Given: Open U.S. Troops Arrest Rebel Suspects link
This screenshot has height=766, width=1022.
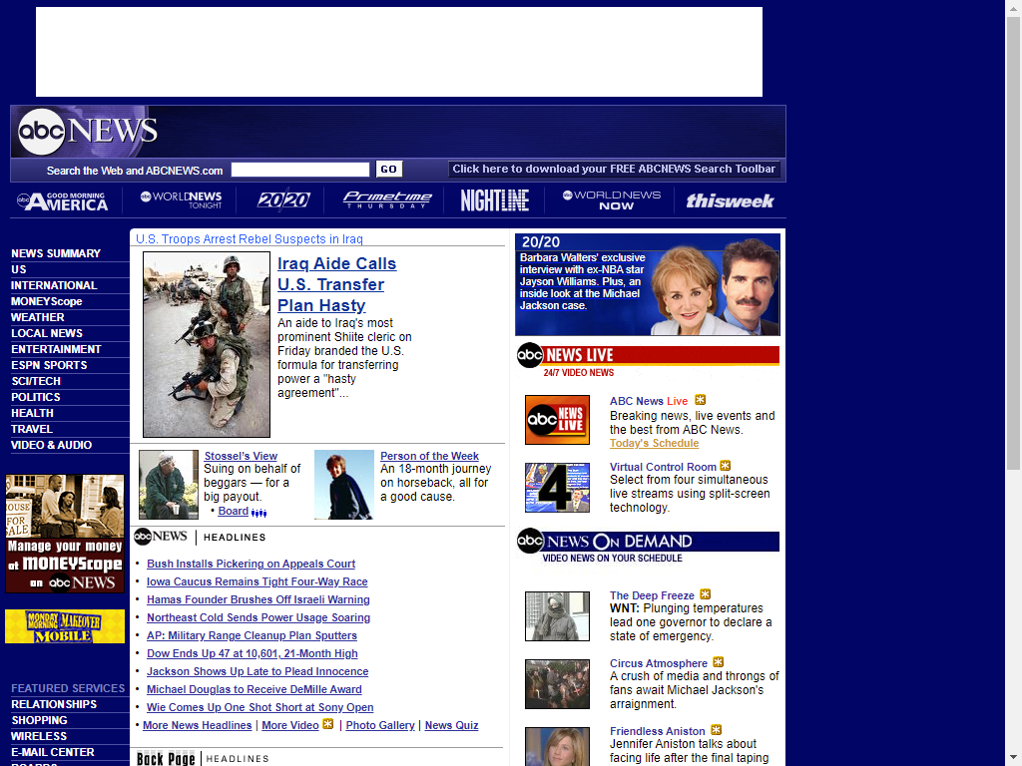Looking at the screenshot, I should tap(249, 239).
